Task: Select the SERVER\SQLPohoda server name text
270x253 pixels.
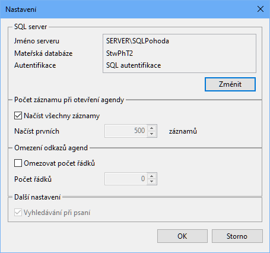Action: (138, 41)
